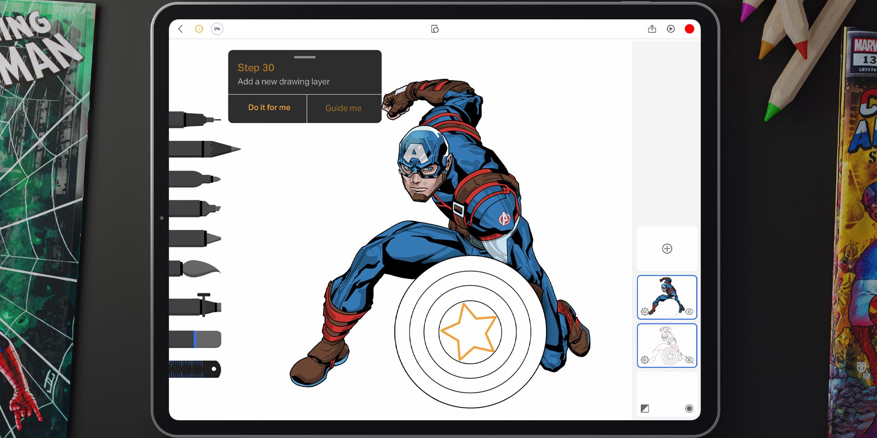Select the pencil tool
Screen dimensions: 877x438
pos(203,149)
